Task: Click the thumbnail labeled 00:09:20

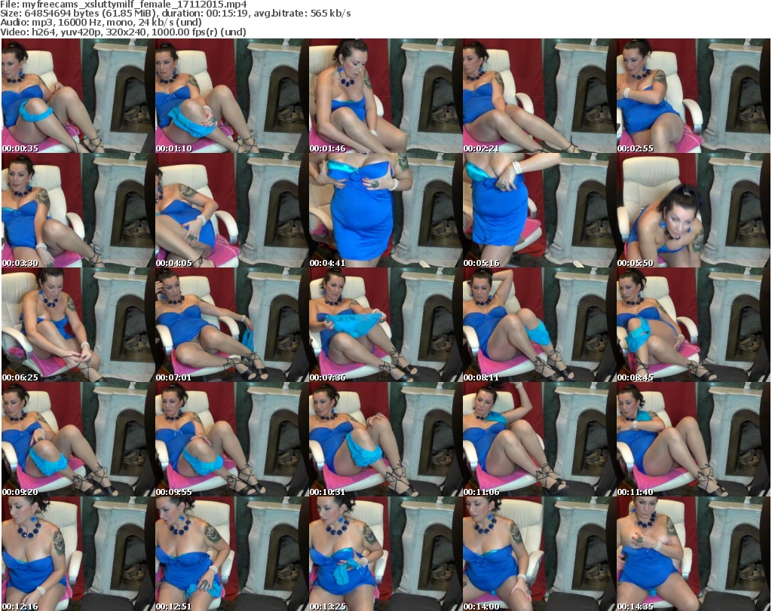Action: click(78, 440)
